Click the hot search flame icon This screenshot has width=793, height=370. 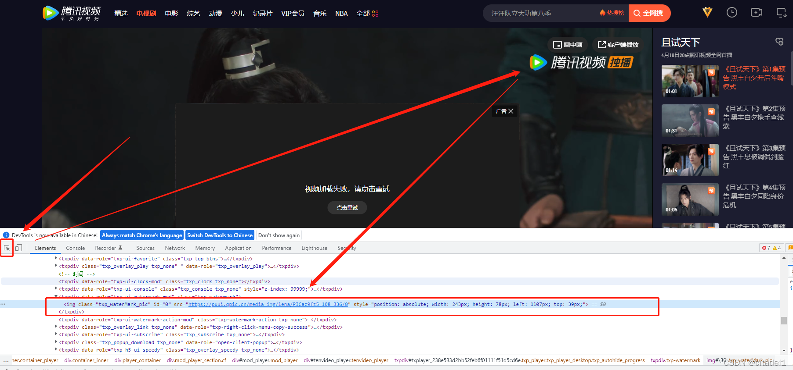pyautogui.click(x=603, y=13)
